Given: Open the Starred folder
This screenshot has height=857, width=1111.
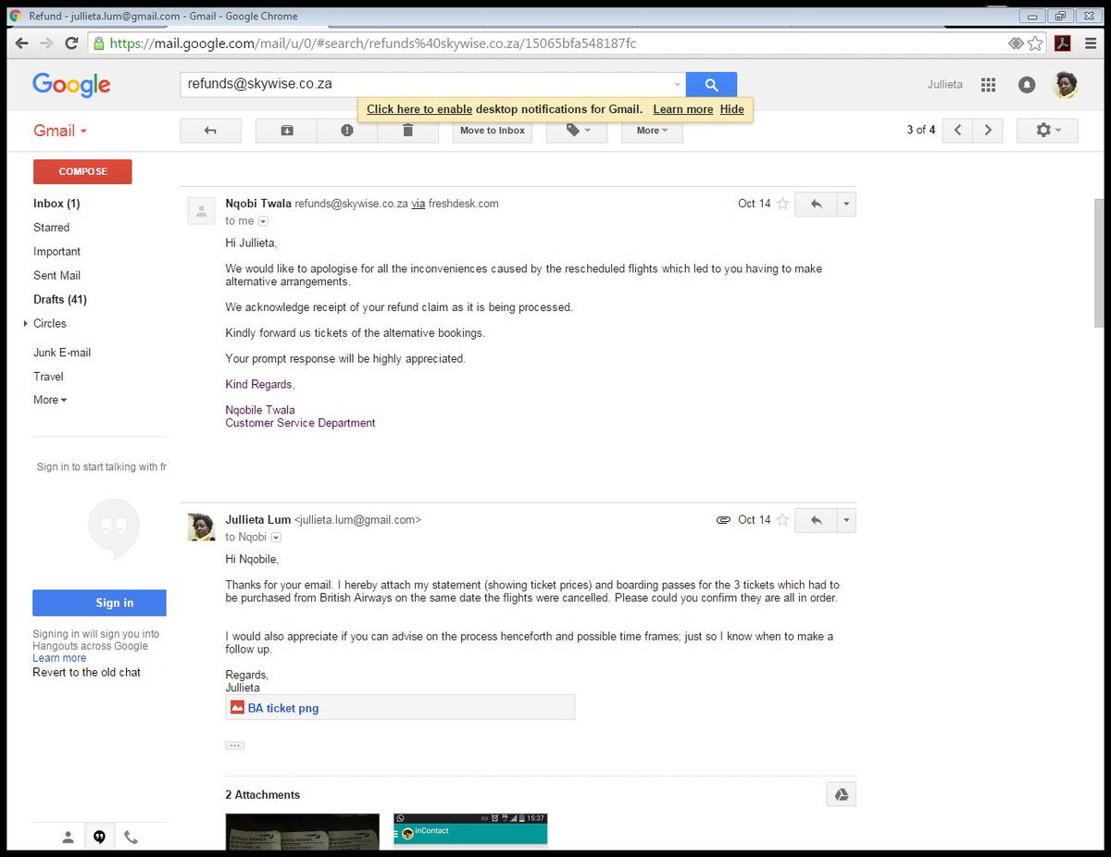Looking at the screenshot, I should pyautogui.click(x=51, y=228).
